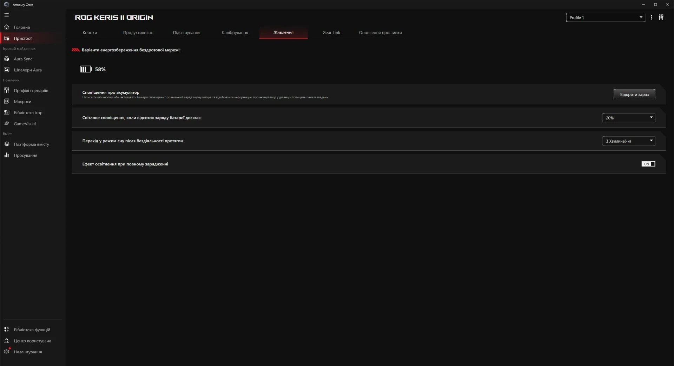Click the Бібліотека функцій icon

coord(6,329)
